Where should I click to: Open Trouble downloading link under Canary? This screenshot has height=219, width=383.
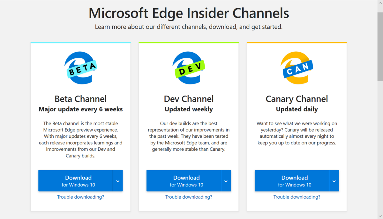[297, 197]
